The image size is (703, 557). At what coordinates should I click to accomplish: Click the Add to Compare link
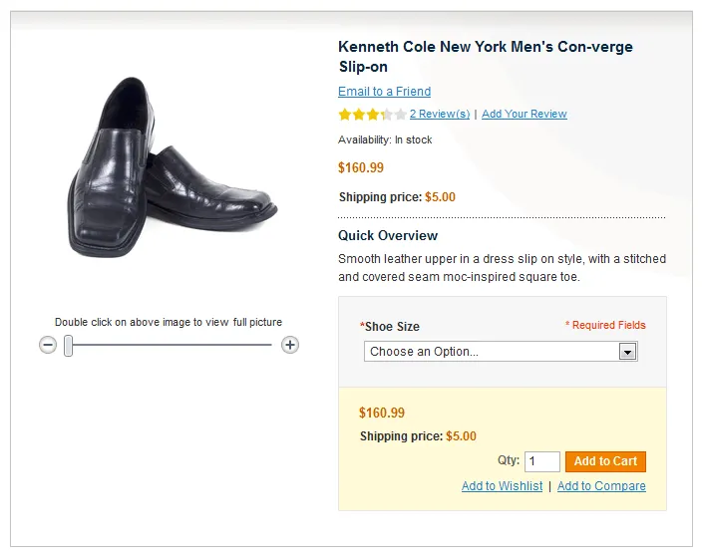click(601, 486)
